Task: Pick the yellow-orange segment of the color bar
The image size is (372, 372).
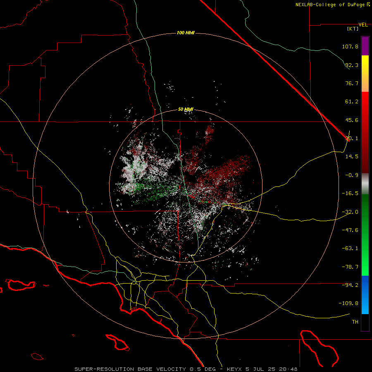Action: [x=365, y=74]
